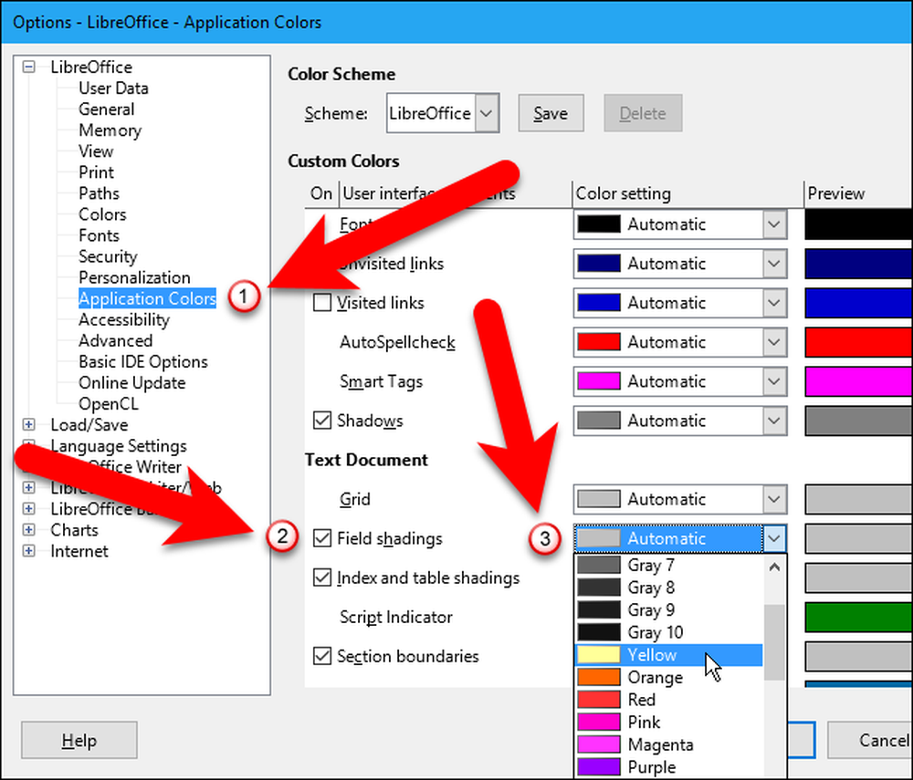Click the color list scroll-up arrow
This screenshot has height=780, width=913.
774,567
